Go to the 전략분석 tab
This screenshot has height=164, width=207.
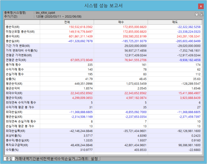(50, 159)
